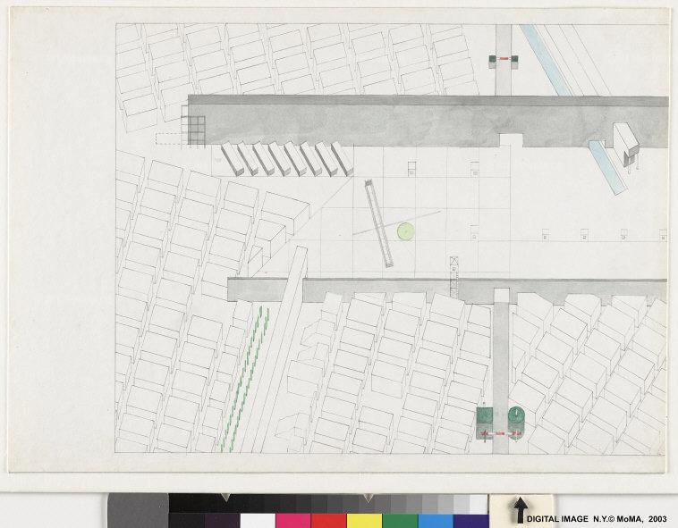Click the light blue patch in the color bar
678x528 pixels.
click(x=436, y=521)
